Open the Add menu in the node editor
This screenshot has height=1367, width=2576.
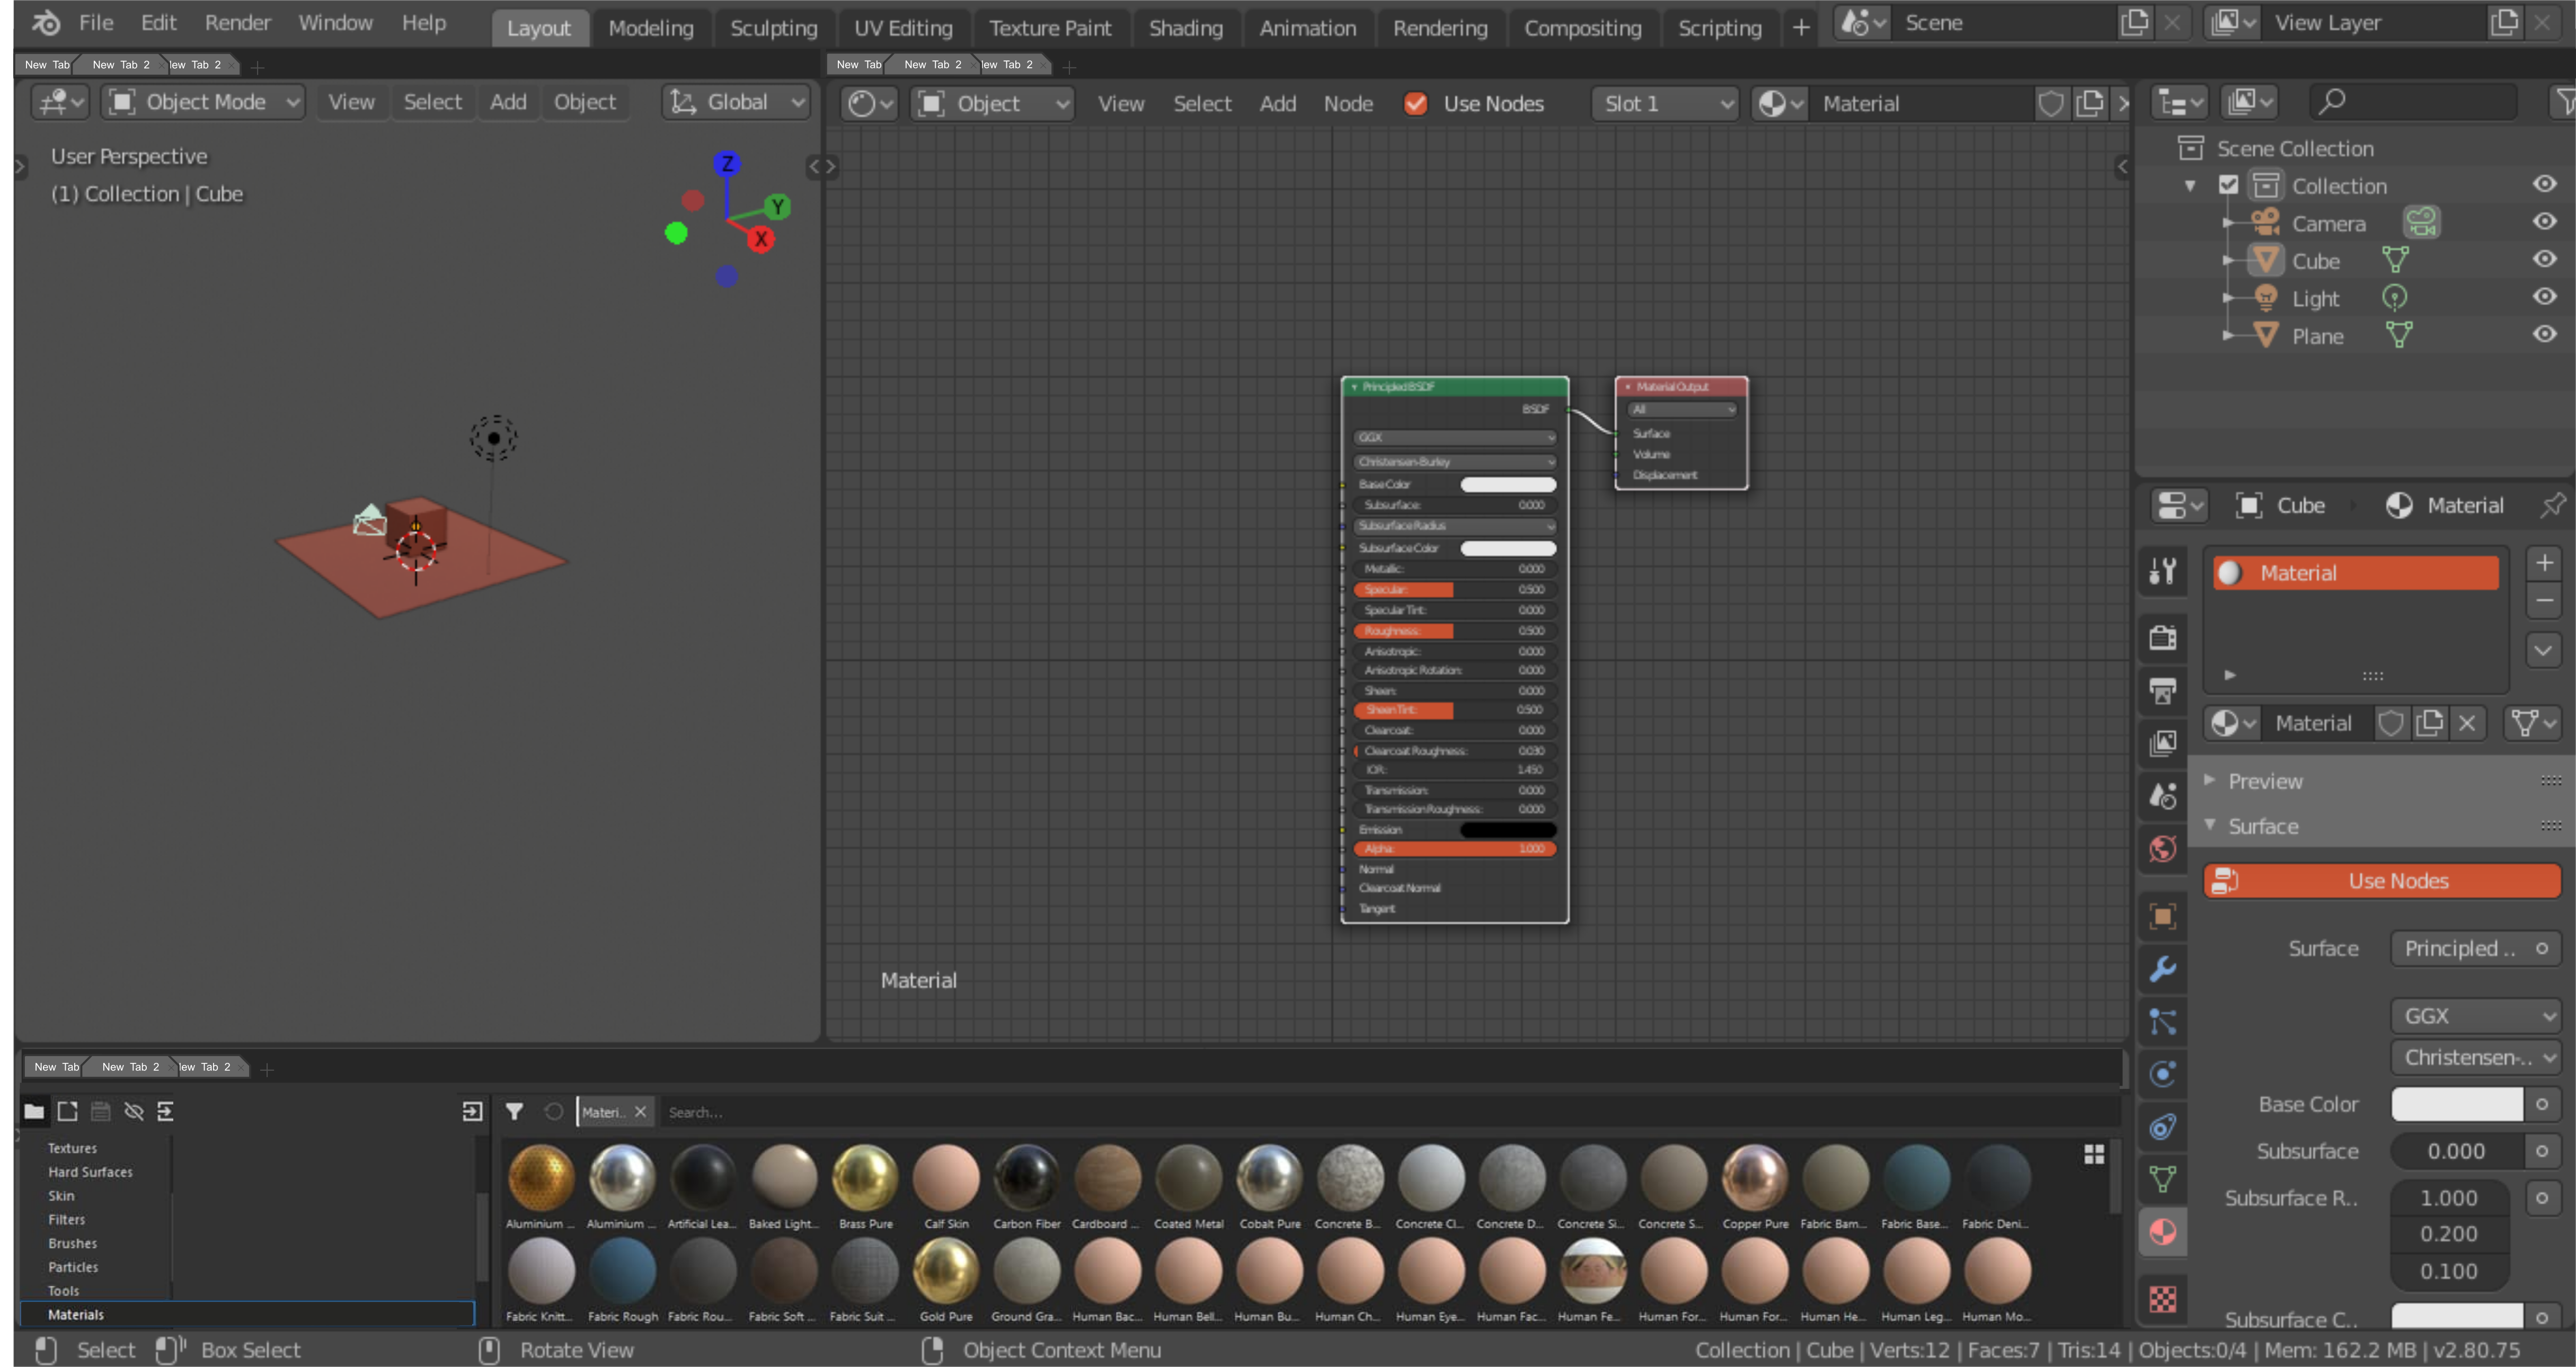pos(1277,103)
